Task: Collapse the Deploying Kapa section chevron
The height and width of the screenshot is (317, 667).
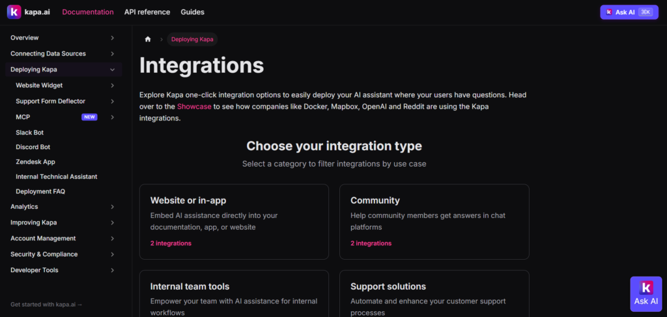Action: click(x=112, y=70)
